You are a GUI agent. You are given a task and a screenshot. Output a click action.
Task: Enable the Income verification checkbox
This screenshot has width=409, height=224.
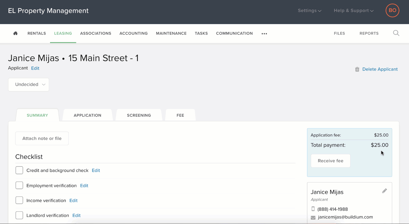pyautogui.click(x=19, y=200)
